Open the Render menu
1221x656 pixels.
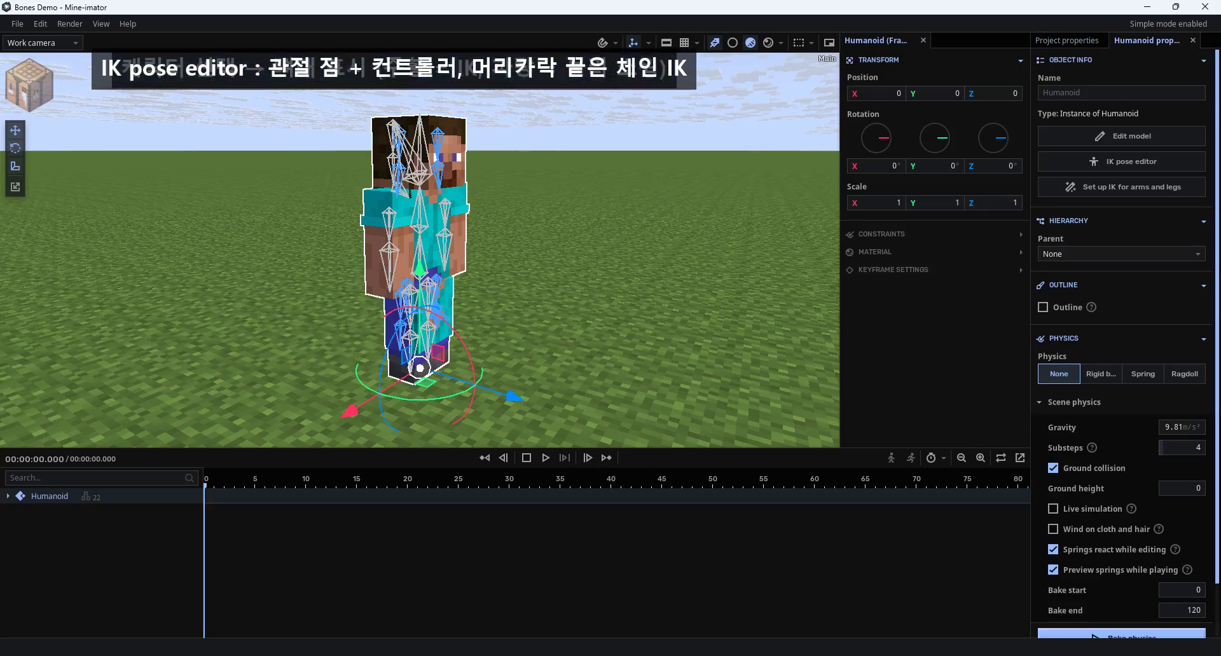69,24
